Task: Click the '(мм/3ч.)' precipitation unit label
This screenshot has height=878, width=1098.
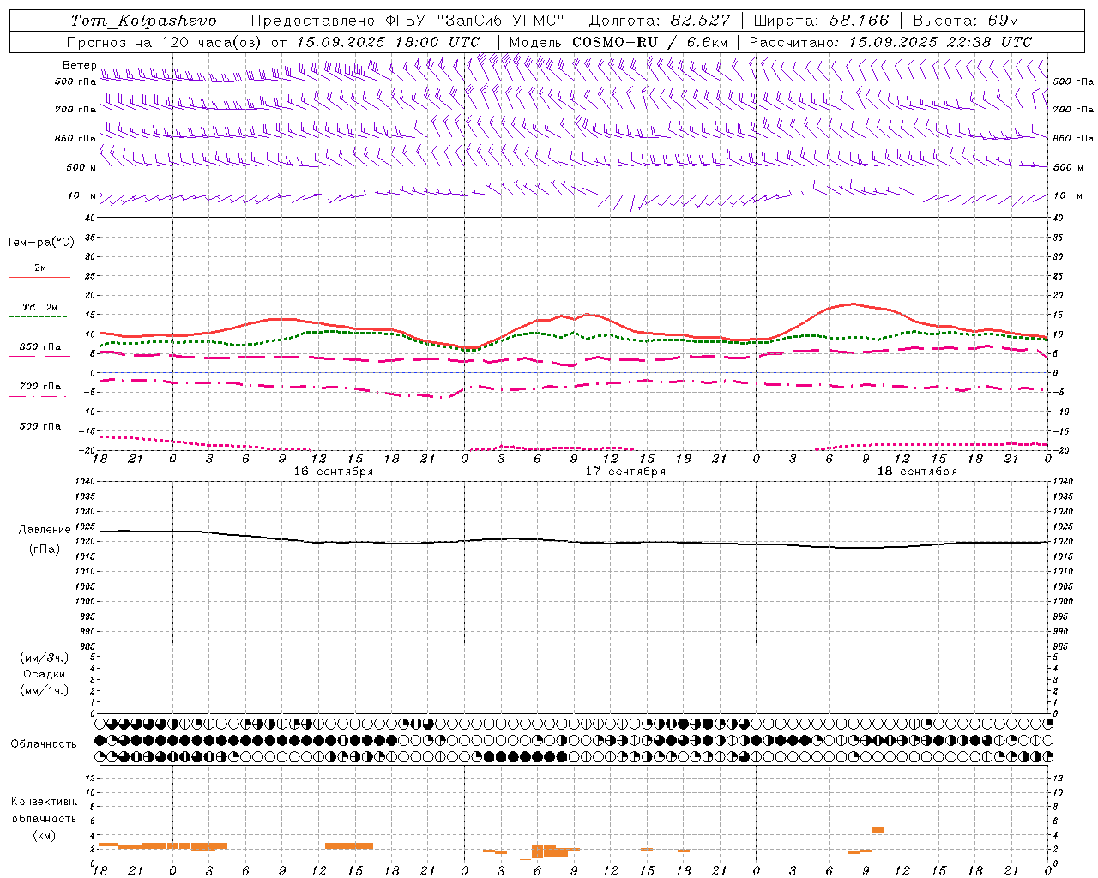Action: point(45,658)
